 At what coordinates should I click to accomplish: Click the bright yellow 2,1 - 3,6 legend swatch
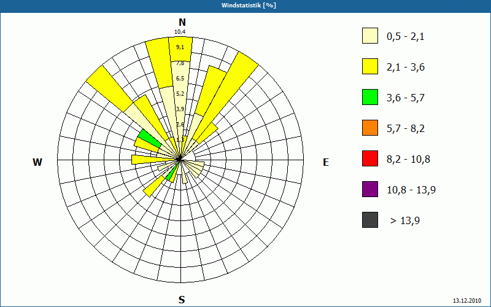(370, 66)
